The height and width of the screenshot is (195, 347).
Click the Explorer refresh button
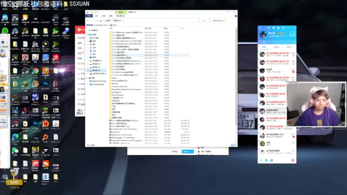[x=203, y=20]
